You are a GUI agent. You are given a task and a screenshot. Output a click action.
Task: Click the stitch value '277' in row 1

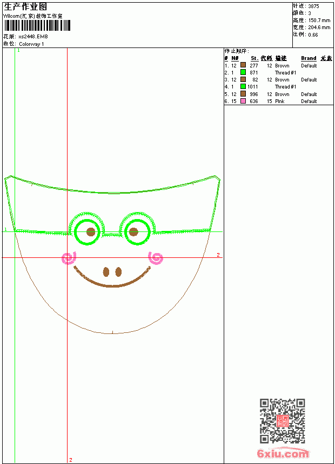click(254, 66)
